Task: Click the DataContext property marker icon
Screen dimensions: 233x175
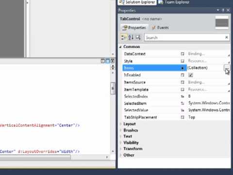Action: click(x=183, y=54)
